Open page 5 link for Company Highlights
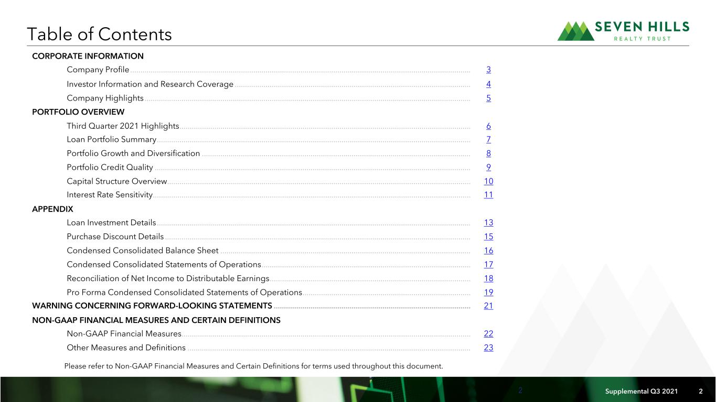716x402 pixels. (488, 98)
